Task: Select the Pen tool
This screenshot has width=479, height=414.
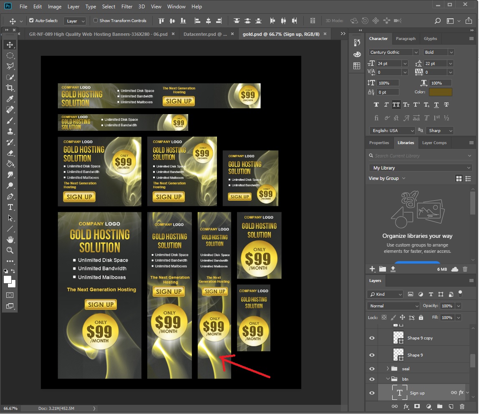Action: point(10,196)
